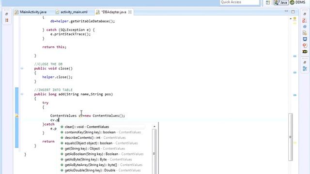Click the autocomplete list scroll up arrow
Viewport: 310px width, 174px height.
click(x=155, y=127)
